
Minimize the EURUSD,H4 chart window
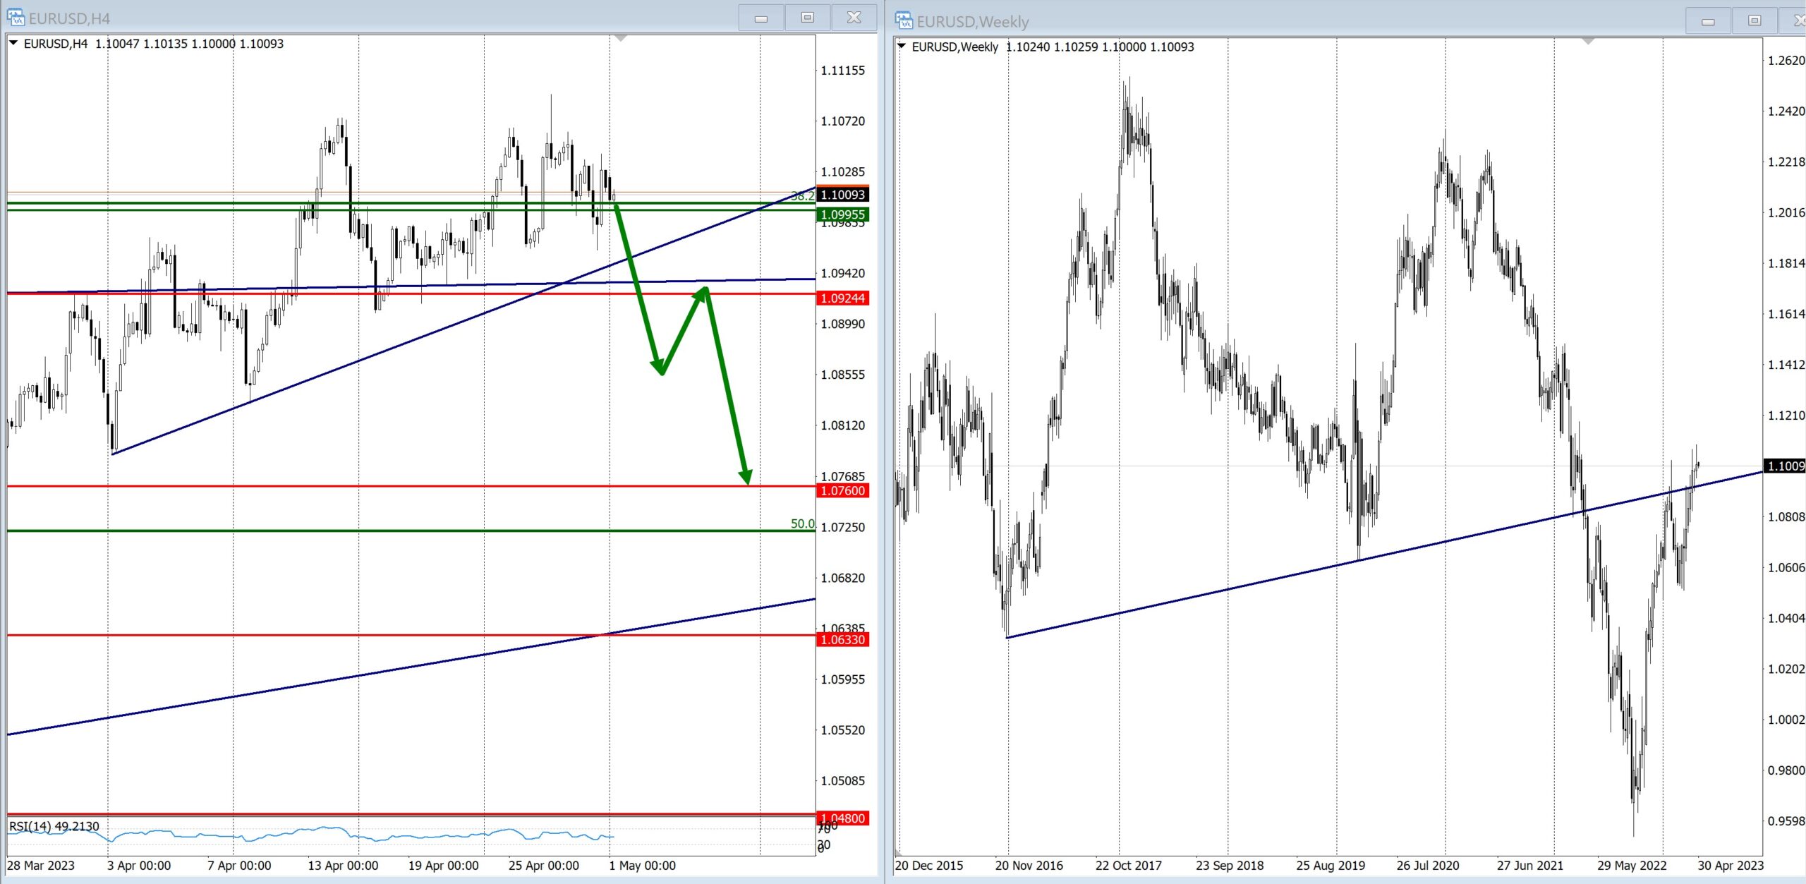pyautogui.click(x=760, y=18)
